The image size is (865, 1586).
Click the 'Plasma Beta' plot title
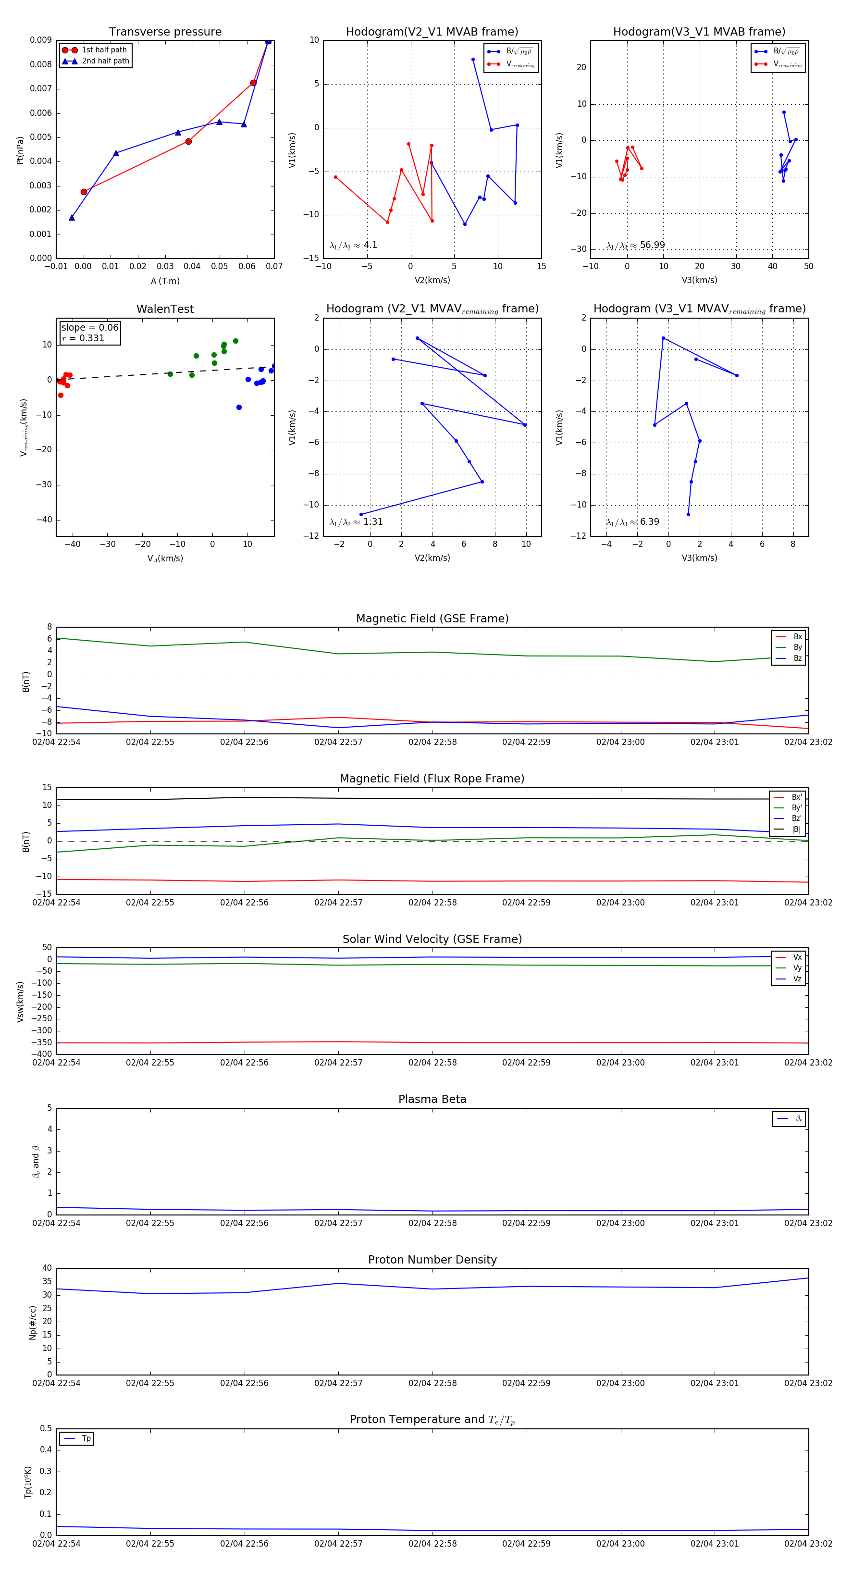click(432, 1099)
